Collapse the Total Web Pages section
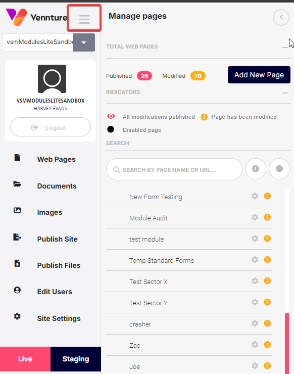This screenshot has width=294, height=374. pos(285,48)
